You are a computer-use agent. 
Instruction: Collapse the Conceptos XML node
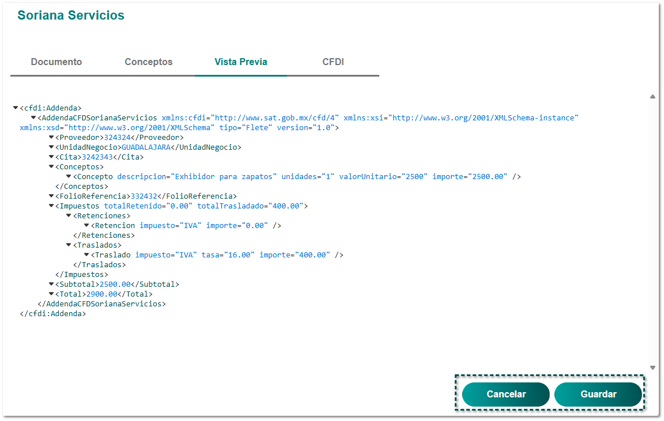tap(51, 166)
